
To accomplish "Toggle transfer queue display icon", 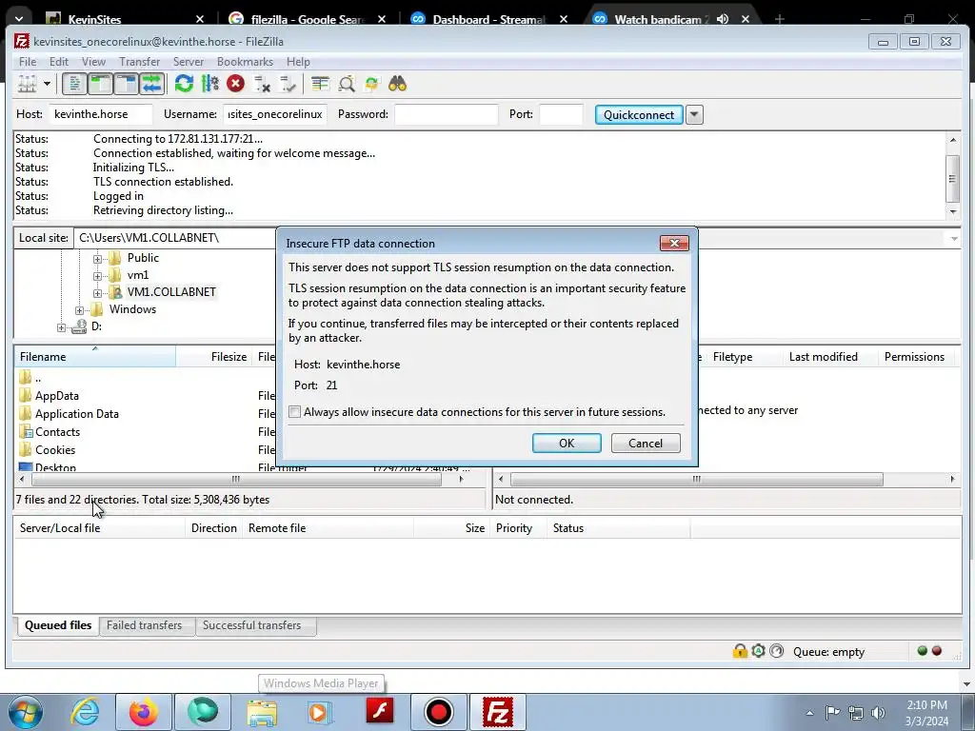I will point(152,84).
